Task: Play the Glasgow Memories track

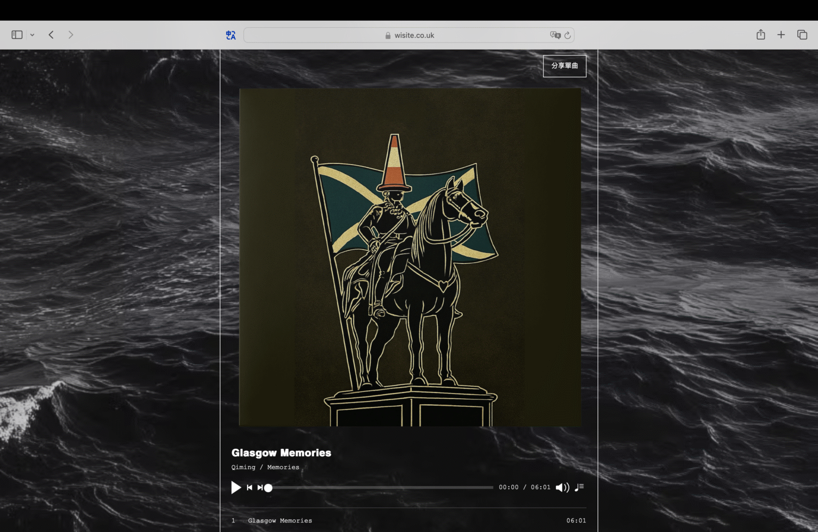Action: 236,487
